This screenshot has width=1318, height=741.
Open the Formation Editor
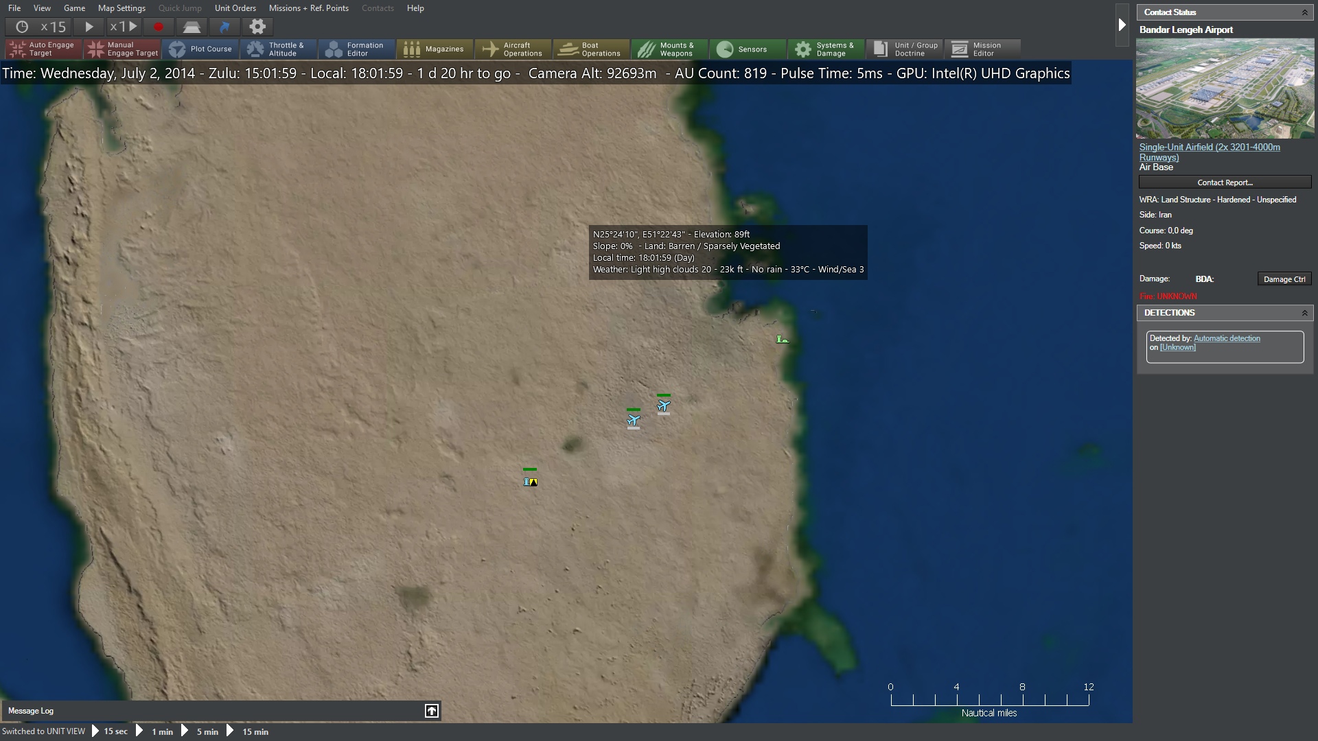click(x=357, y=49)
